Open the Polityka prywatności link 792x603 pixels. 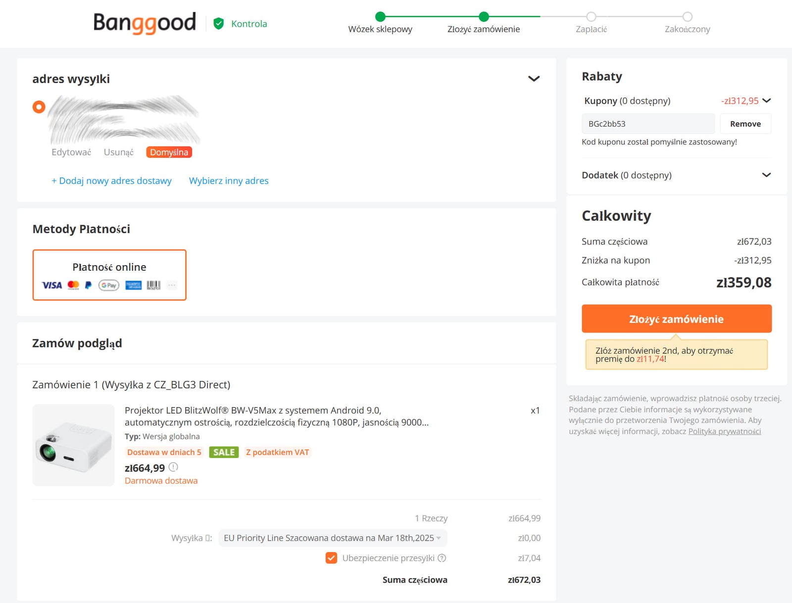pyautogui.click(x=725, y=431)
